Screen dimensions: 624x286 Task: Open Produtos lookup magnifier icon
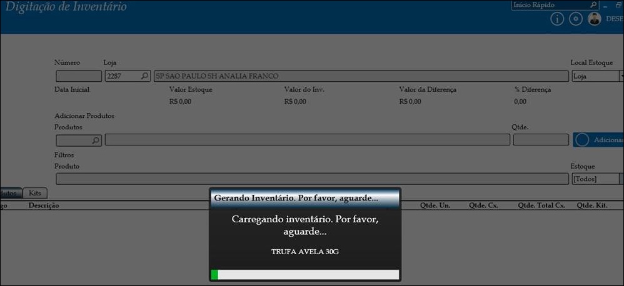(x=96, y=140)
